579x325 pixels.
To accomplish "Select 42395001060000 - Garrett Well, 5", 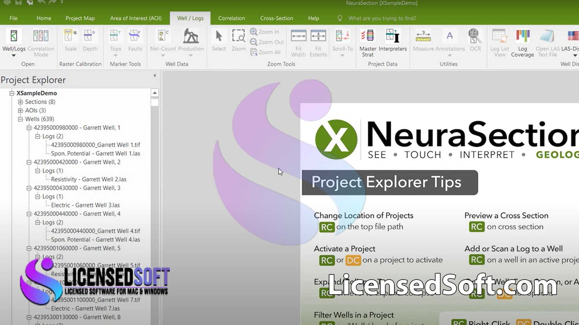I will (x=77, y=248).
